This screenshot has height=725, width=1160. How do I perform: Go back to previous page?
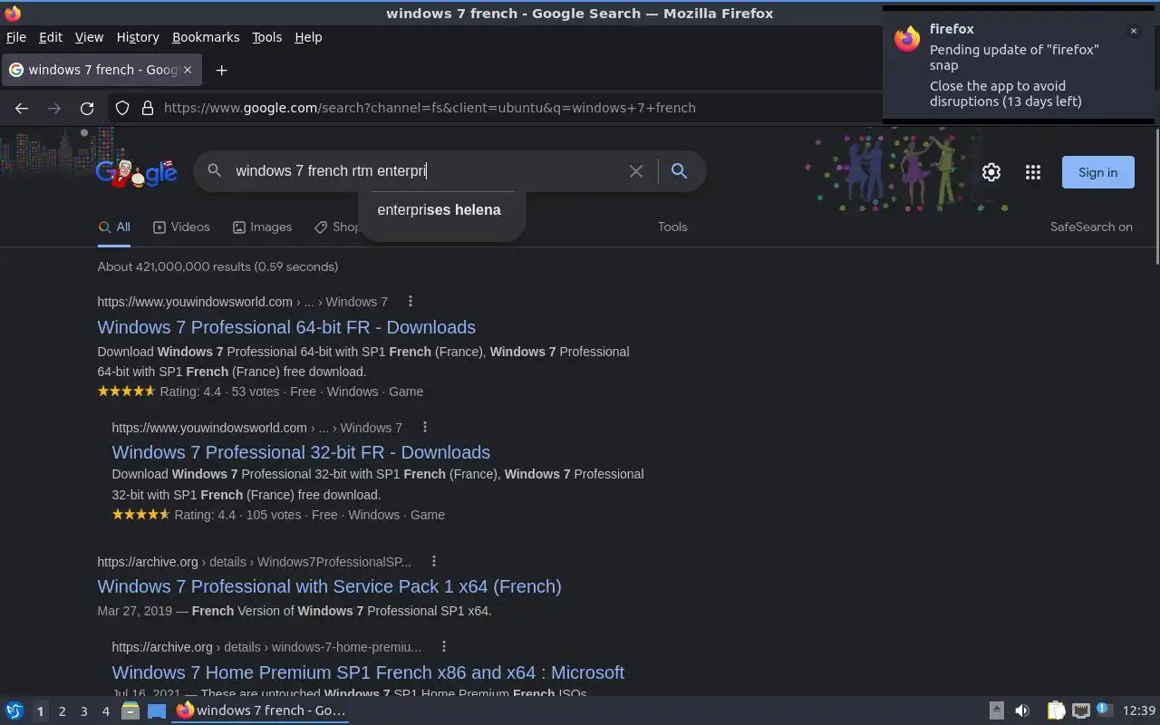coord(22,108)
